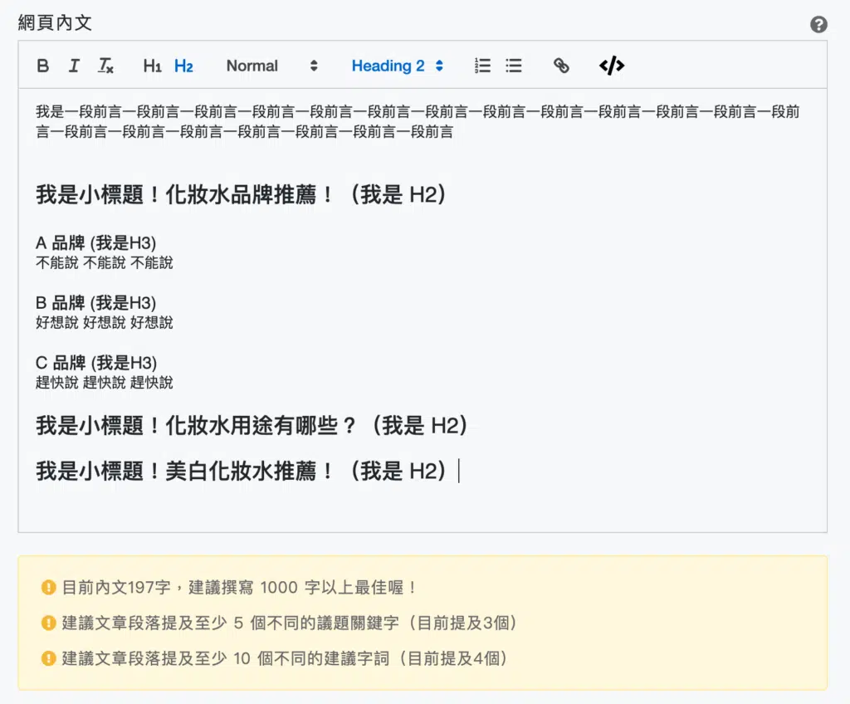The width and height of the screenshot is (850, 704).
Task: Open the Normal font size dropdown
Action: coord(271,66)
